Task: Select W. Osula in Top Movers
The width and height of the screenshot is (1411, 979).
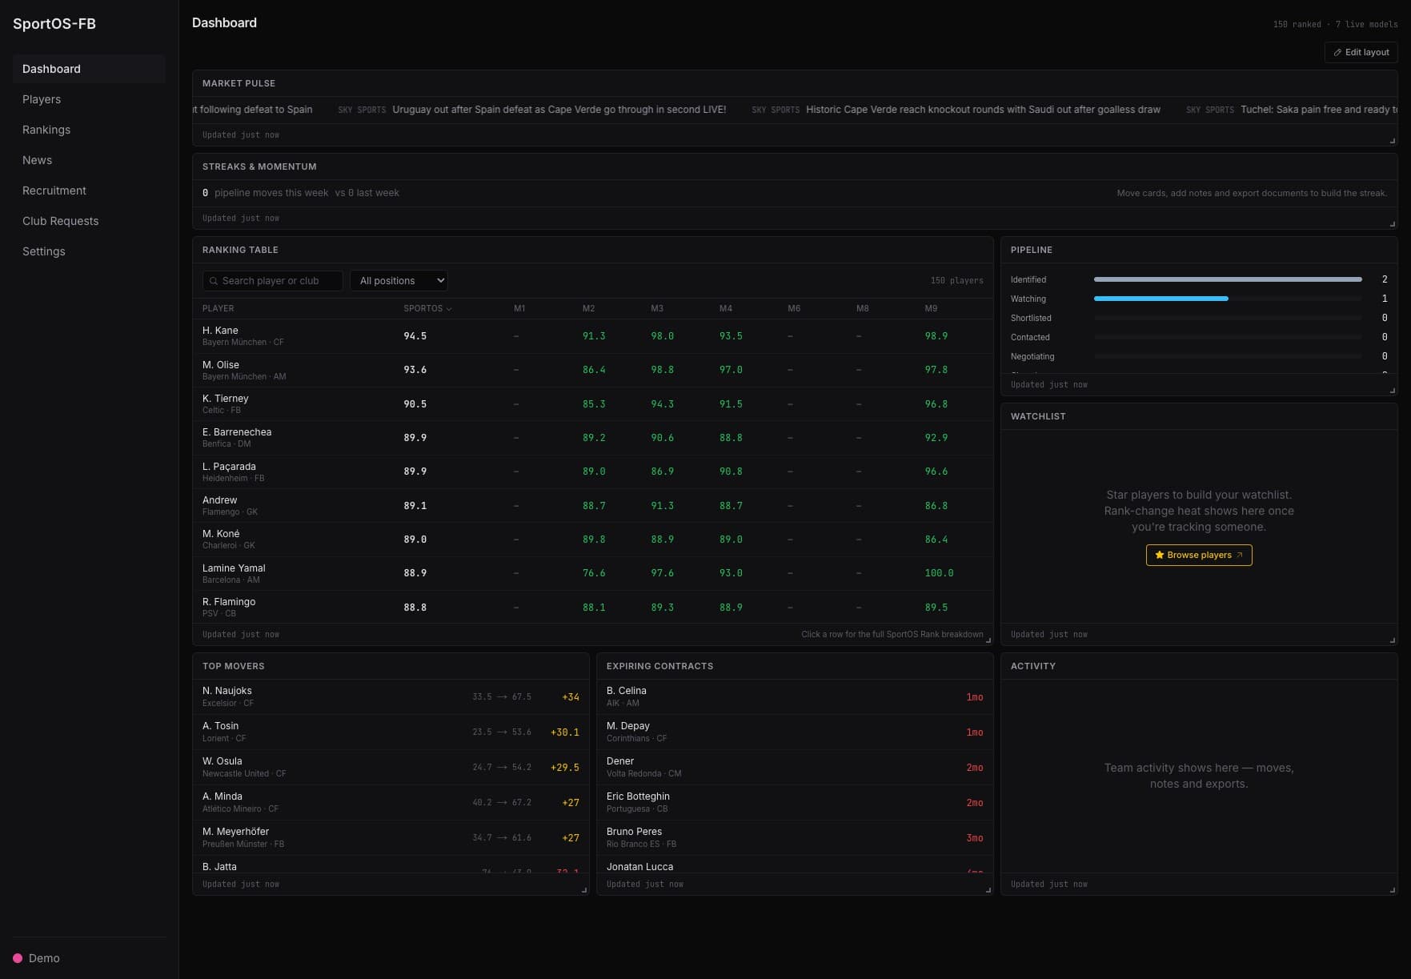Action: 391,767
